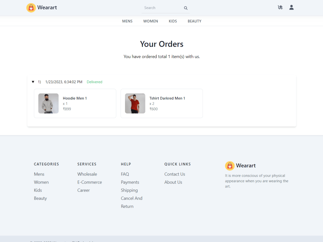Open the FAQ help link
This screenshot has width=323, height=242.
coord(125,174)
